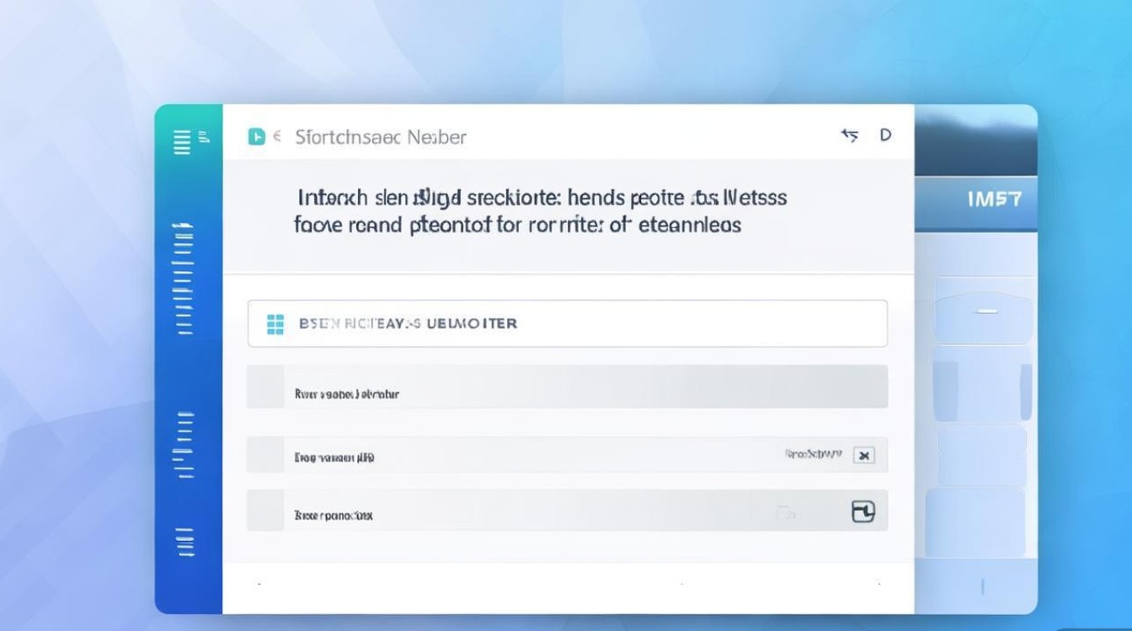The image size is (1132, 631).
Task: Click the X button in the "Eroe rannen" row
Action: [863, 455]
